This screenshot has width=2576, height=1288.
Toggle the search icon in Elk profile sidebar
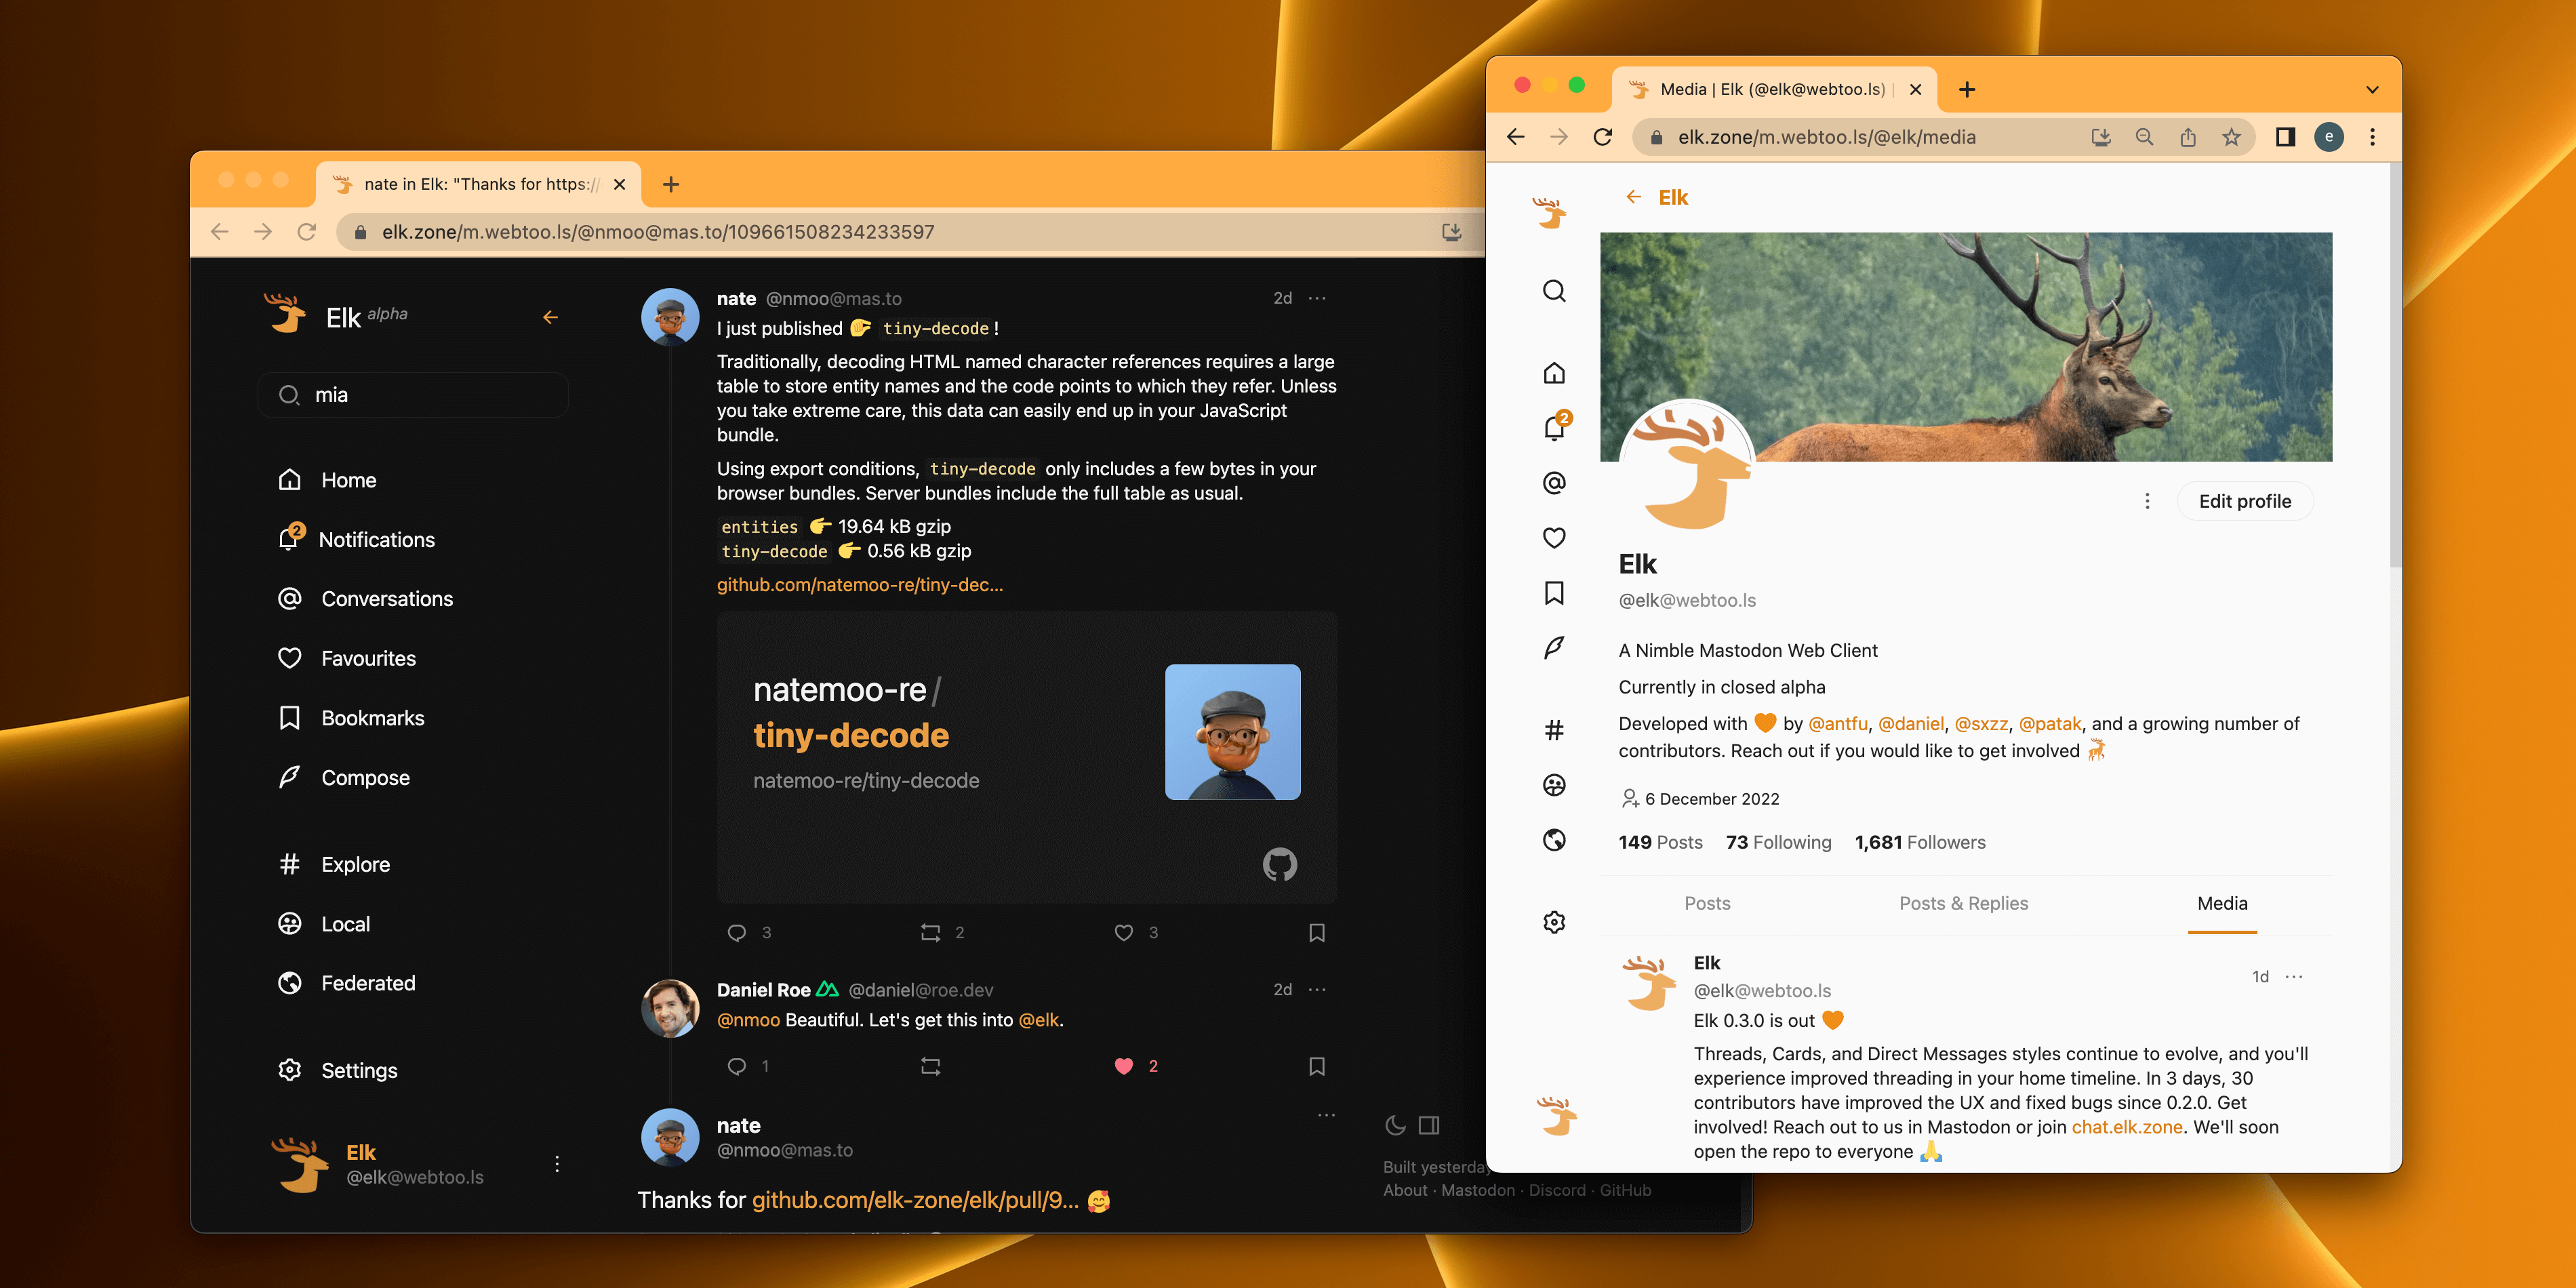(x=1551, y=291)
